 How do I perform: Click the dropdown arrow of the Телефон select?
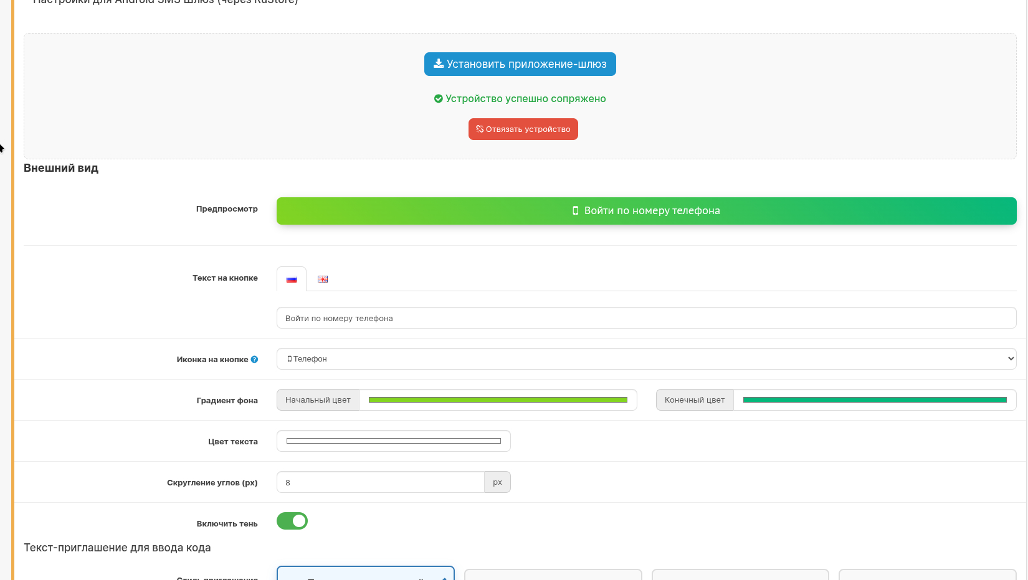coord(1010,359)
